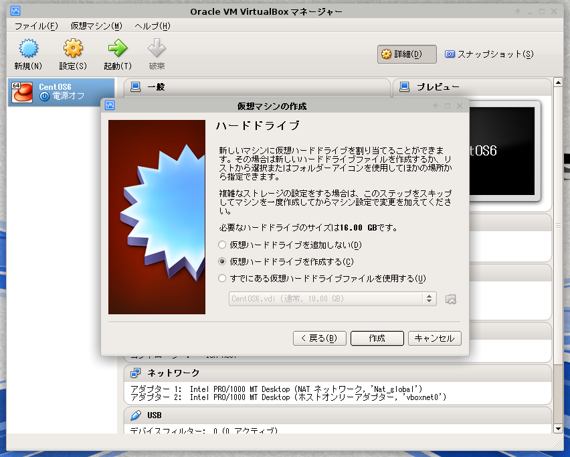Click the Cancel (キャンセル) button

pos(434,338)
